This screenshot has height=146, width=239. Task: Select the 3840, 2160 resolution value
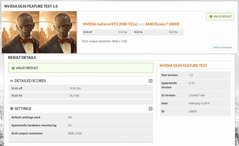click(75, 133)
